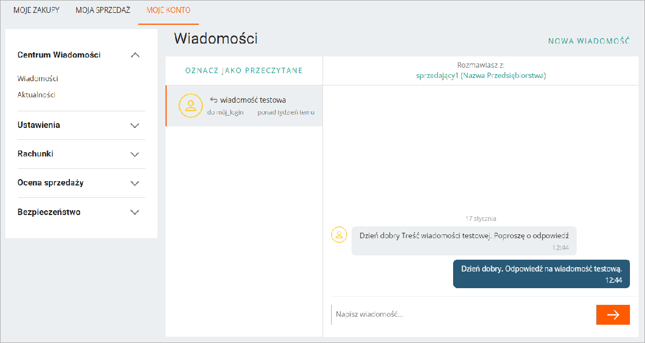
Task: Expand the Rachunki section
Action: [x=135, y=154]
